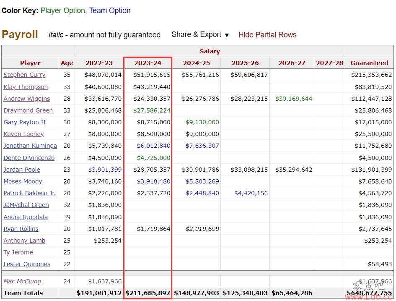
Task: Open Anthony Lamb player link
Action: pos(24,241)
